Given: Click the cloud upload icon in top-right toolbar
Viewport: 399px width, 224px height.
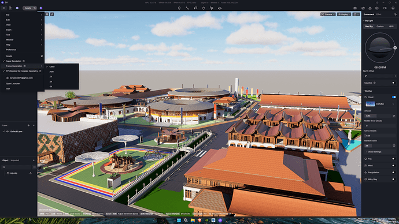Looking at the screenshot, I should pos(370,8).
